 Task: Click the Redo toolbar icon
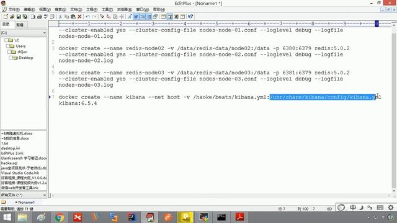click(94, 17)
